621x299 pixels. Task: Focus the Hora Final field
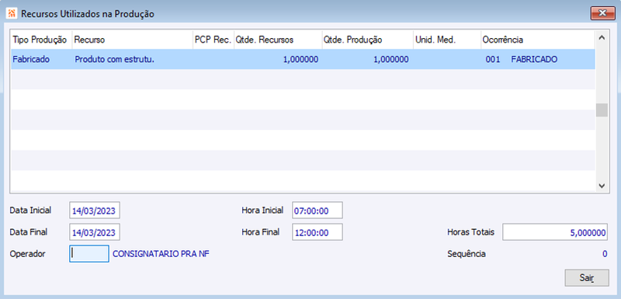(x=317, y=232)
